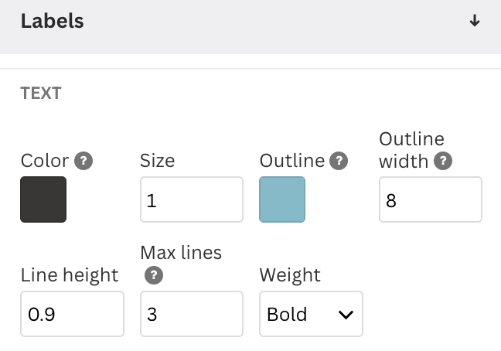The width and height of the screenshot is (501, 351).
Task: Open the Weight dropdown set to Bold
Action: coord(311,314)
